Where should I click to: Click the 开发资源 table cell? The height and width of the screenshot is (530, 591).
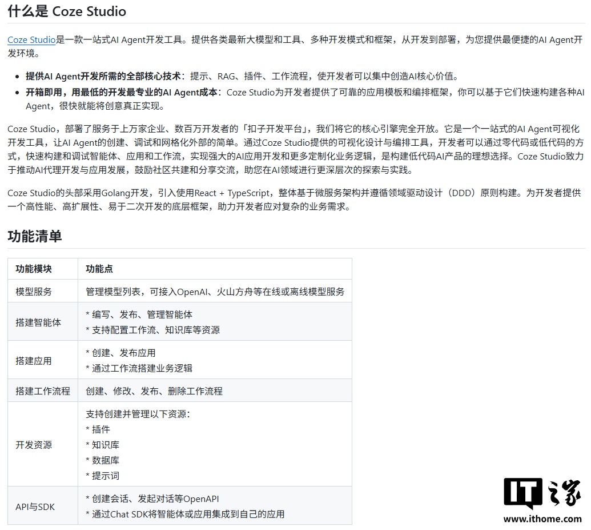(x=43, y=444)
